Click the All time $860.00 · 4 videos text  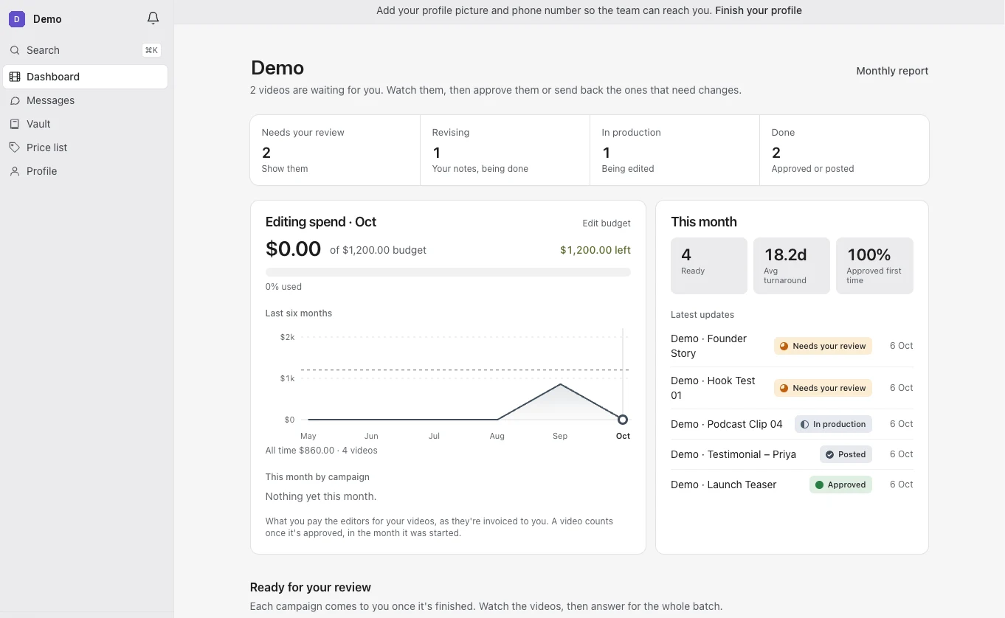[x=322, y=451]
